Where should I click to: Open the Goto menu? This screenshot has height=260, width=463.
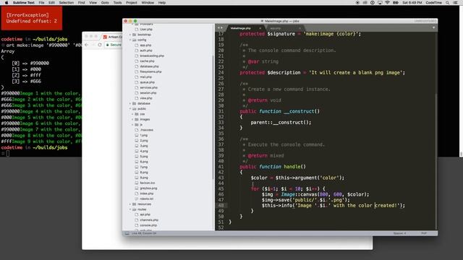pos(105,3)
